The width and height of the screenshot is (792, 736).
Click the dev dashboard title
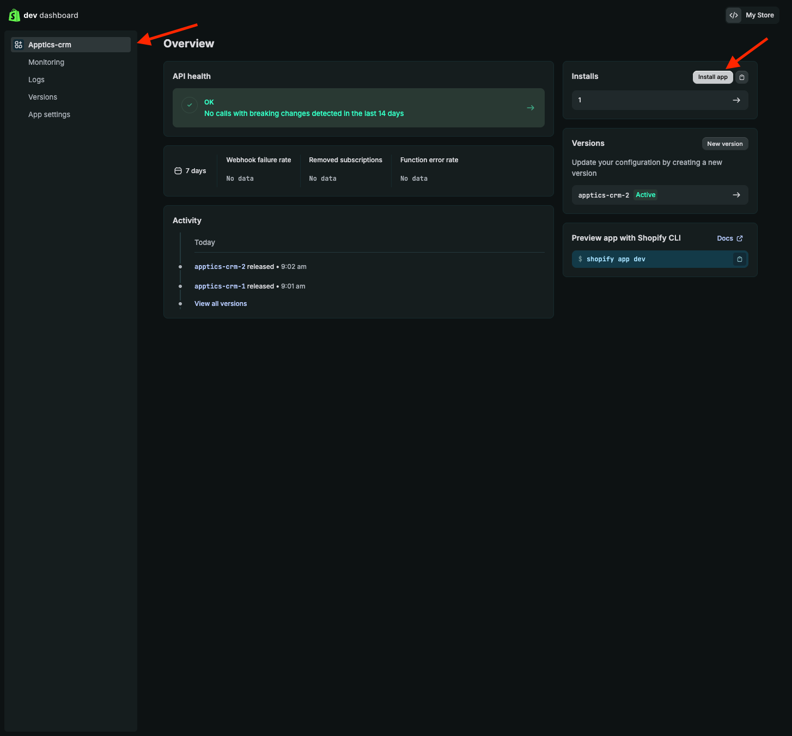[x=51, y=15]
